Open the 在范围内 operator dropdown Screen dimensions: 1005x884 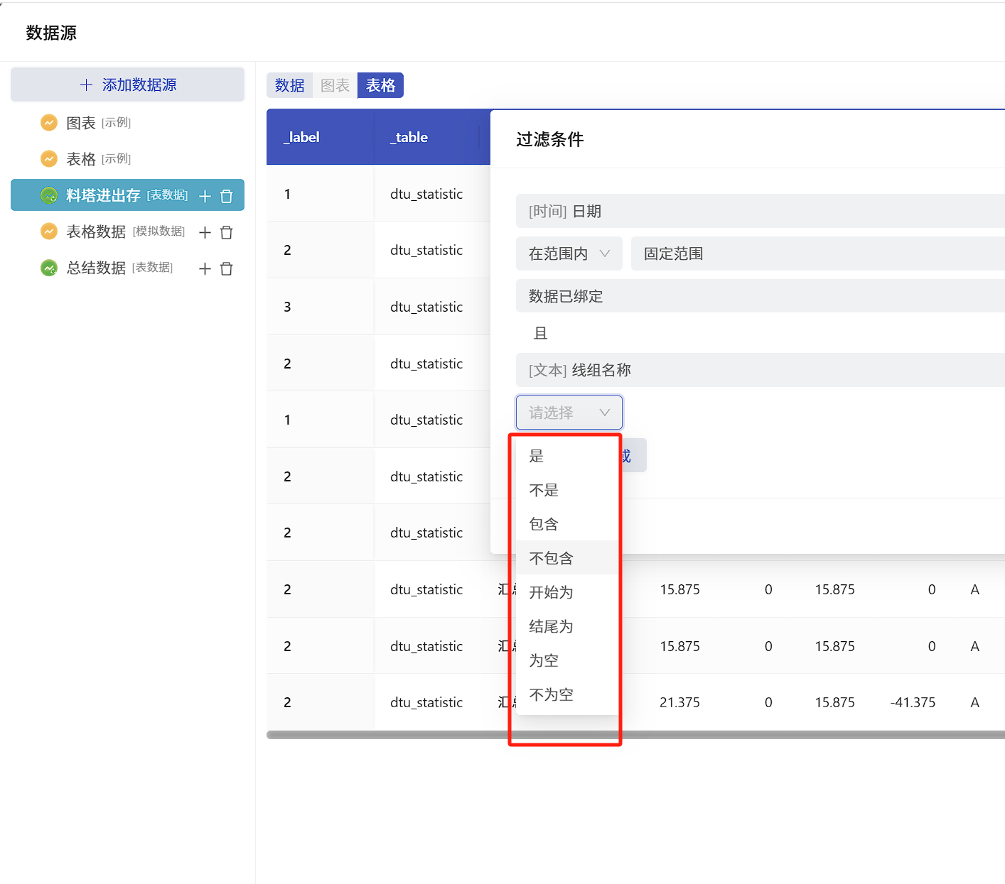pos(569,253)
